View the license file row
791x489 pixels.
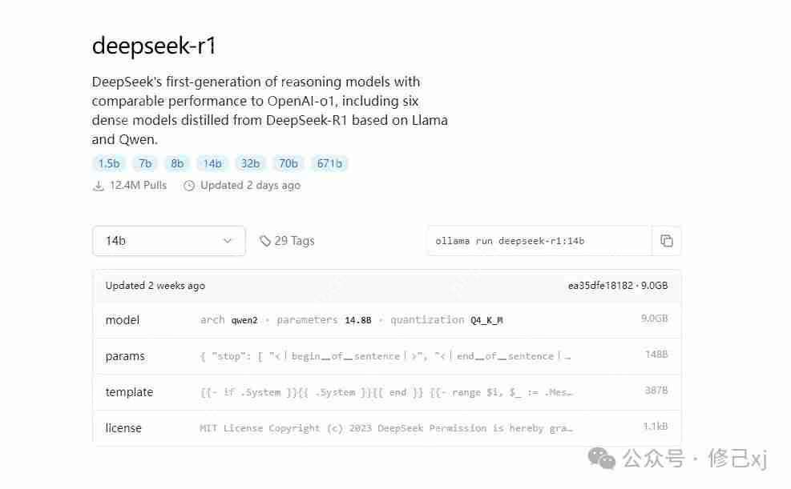coord(387,428)
